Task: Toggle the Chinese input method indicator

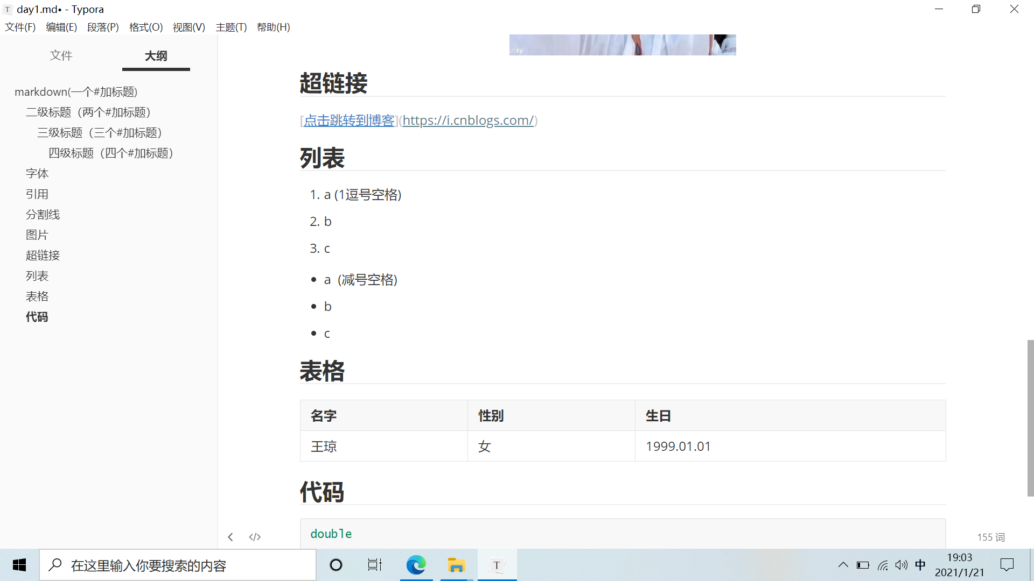Action: click(x=920, y=565)
